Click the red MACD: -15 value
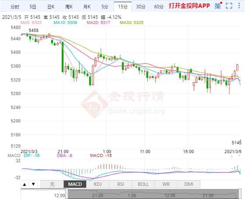This screenshot has height=199, width=245. coord(101,156)
